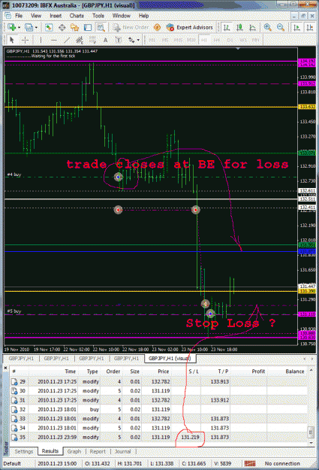Open the Profiles icon
Image resolution: width=319 pixels, height=470 pixels.
point(29,28)
